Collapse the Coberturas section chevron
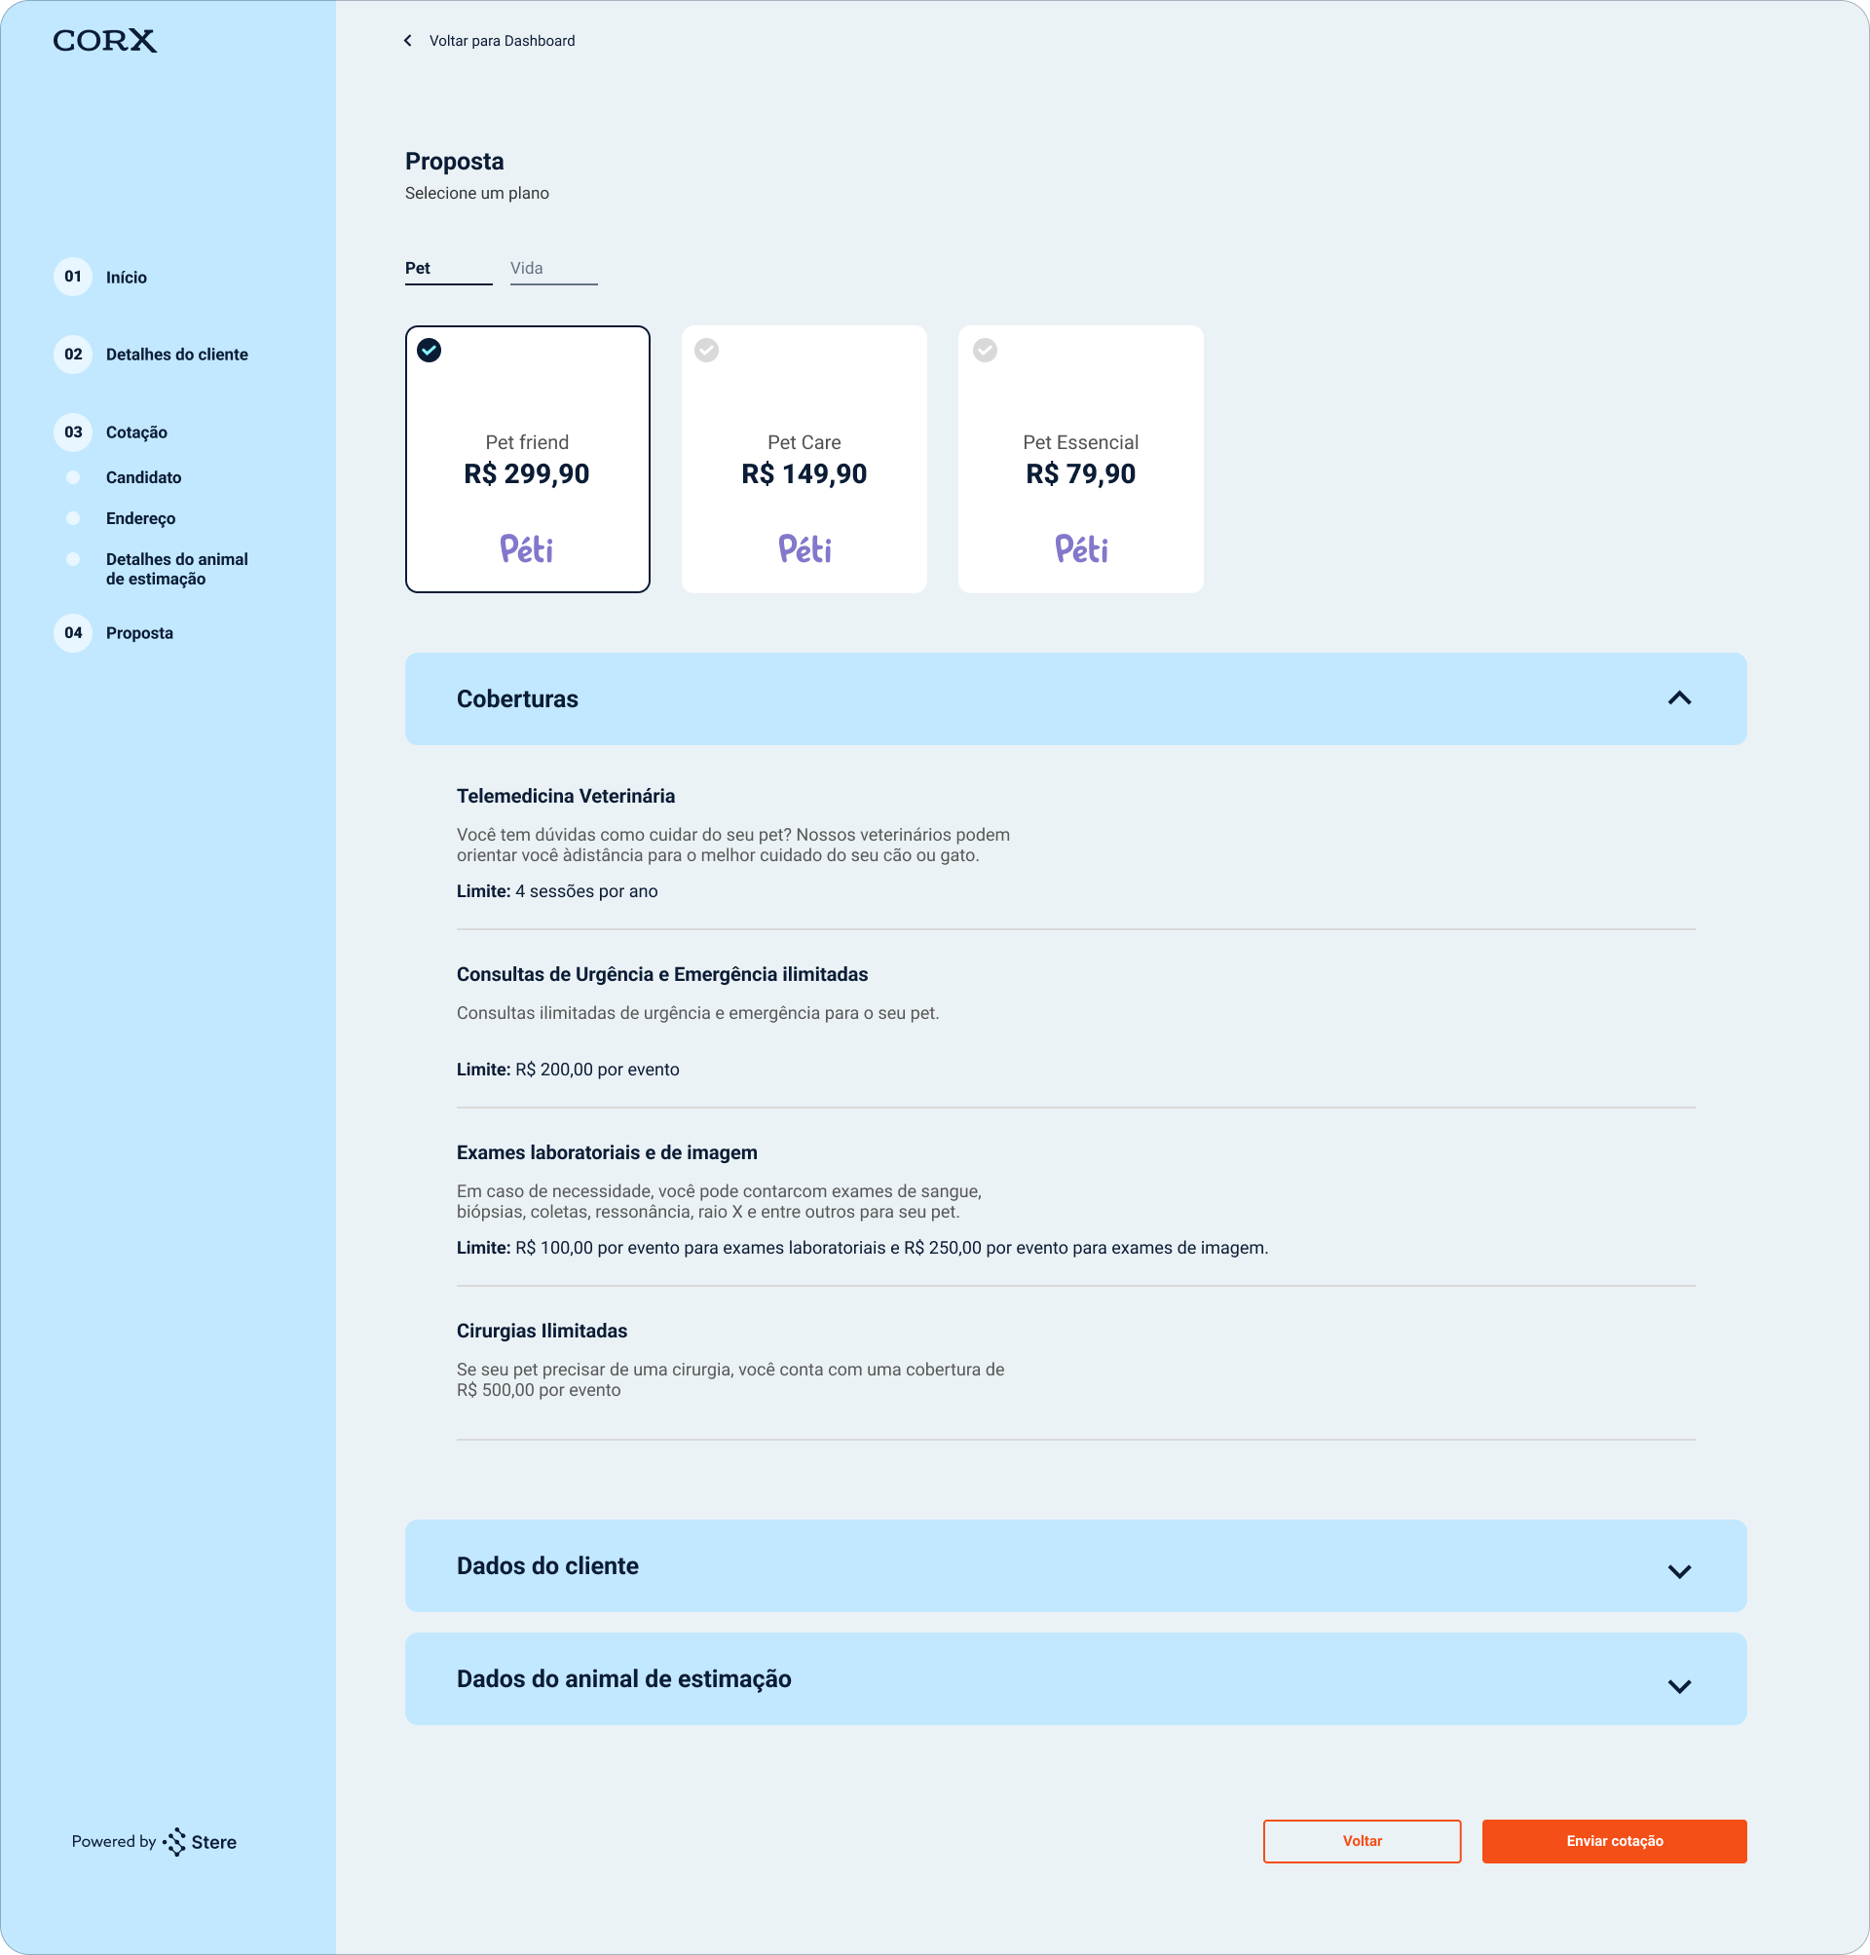The height and width of the screenshot is (1955, 1870). 1678,698
